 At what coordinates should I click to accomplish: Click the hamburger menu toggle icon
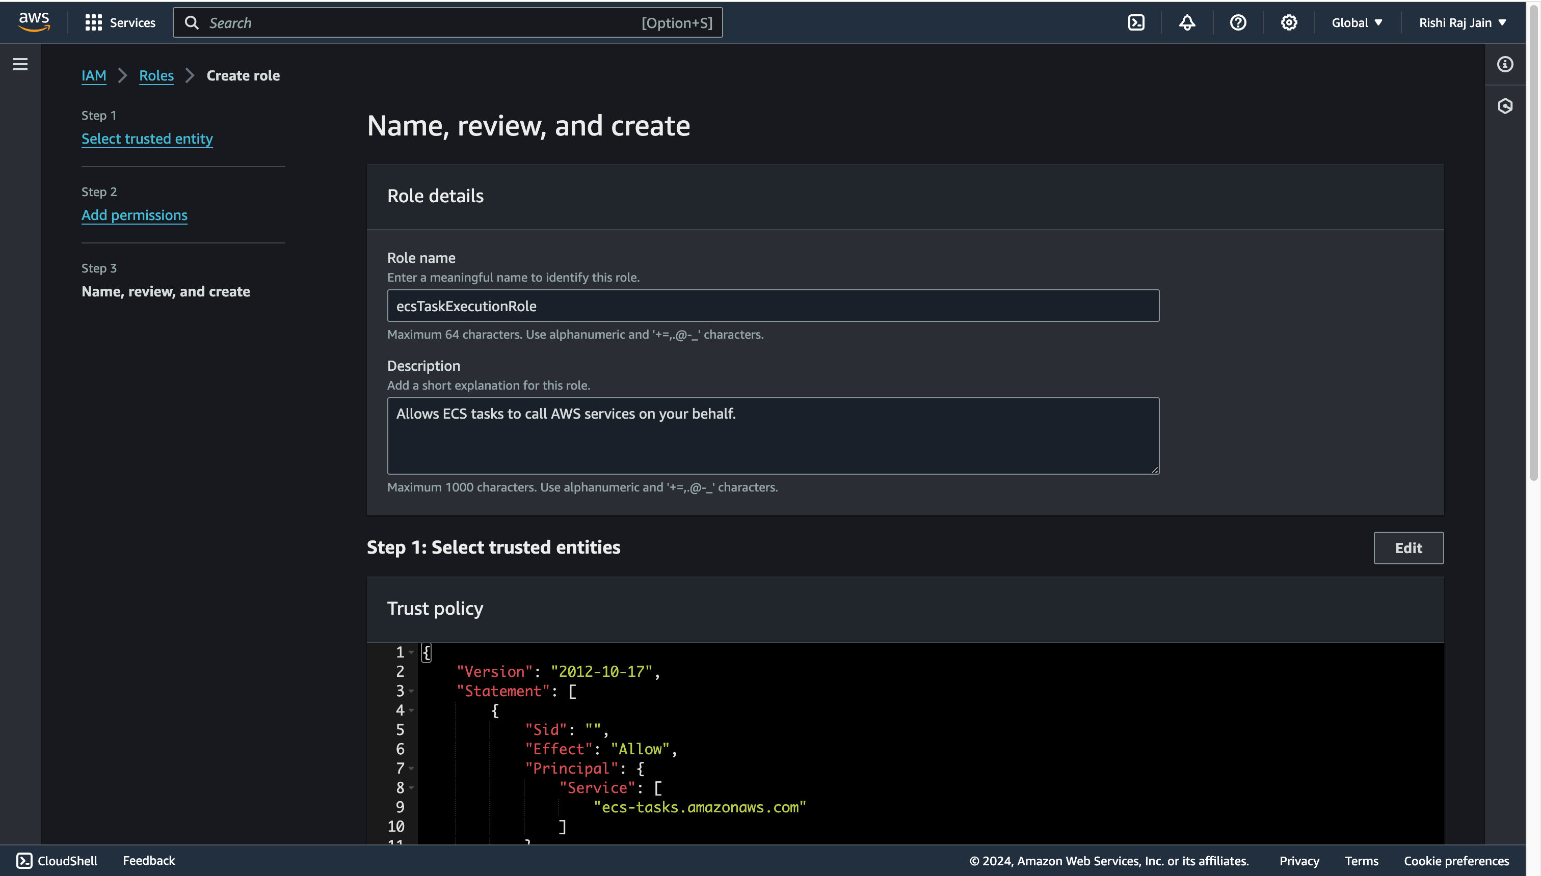click(x=20, y=65)
